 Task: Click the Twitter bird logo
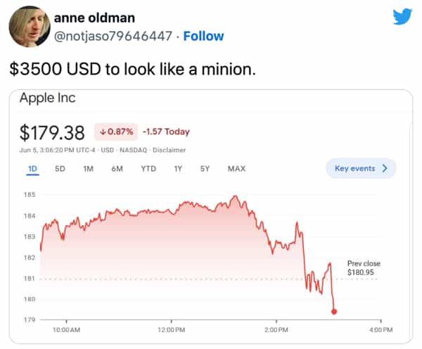coord(402,16)
